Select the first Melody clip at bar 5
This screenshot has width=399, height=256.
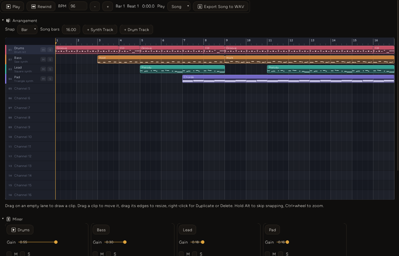tap(182, 69)
